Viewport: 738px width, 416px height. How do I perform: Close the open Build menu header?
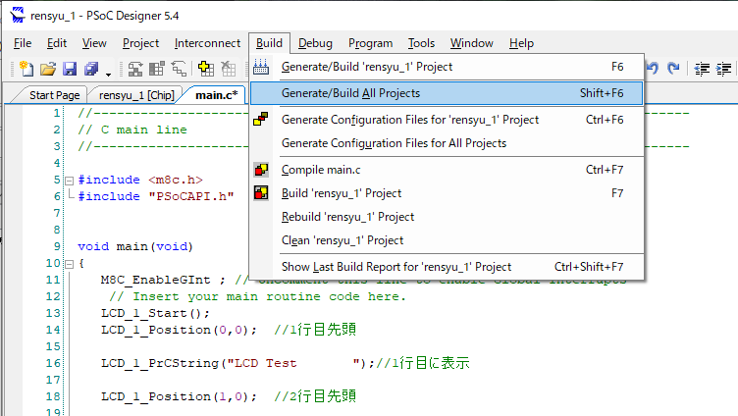click(x=269, y=43)
